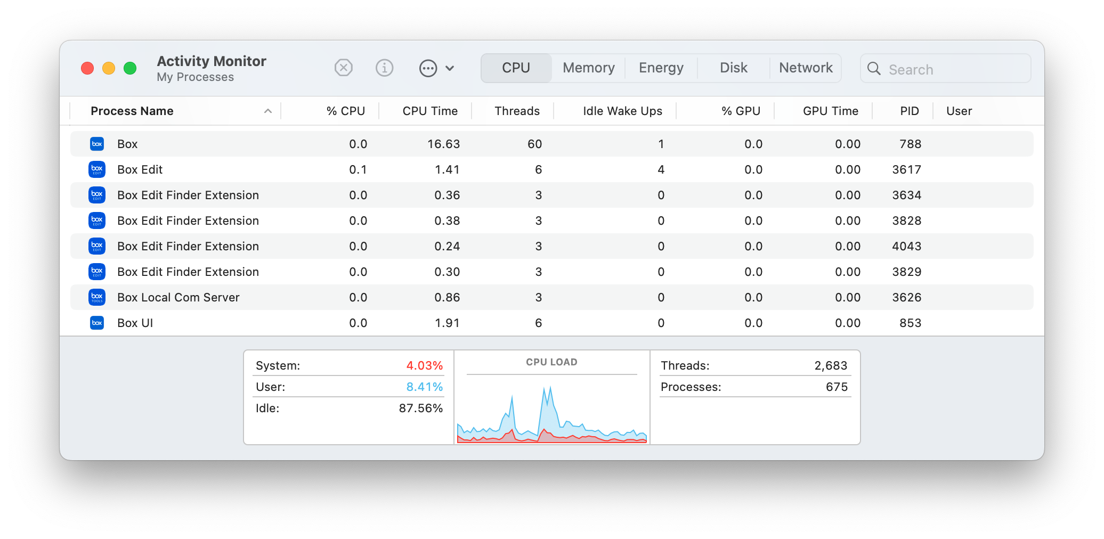Click the Finder Extension icon with PID 4043
1104x539 pixels.
click(97, 246)
